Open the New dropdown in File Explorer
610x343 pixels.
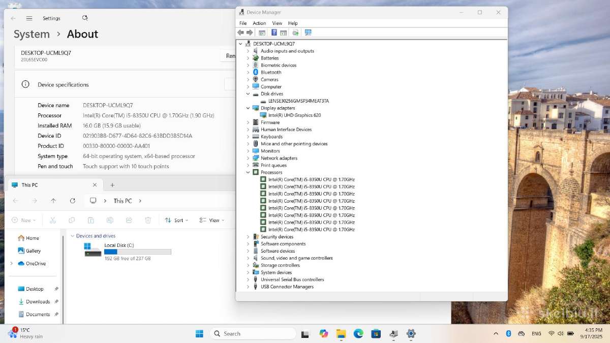pyautogui.click(x=23, y=220)
